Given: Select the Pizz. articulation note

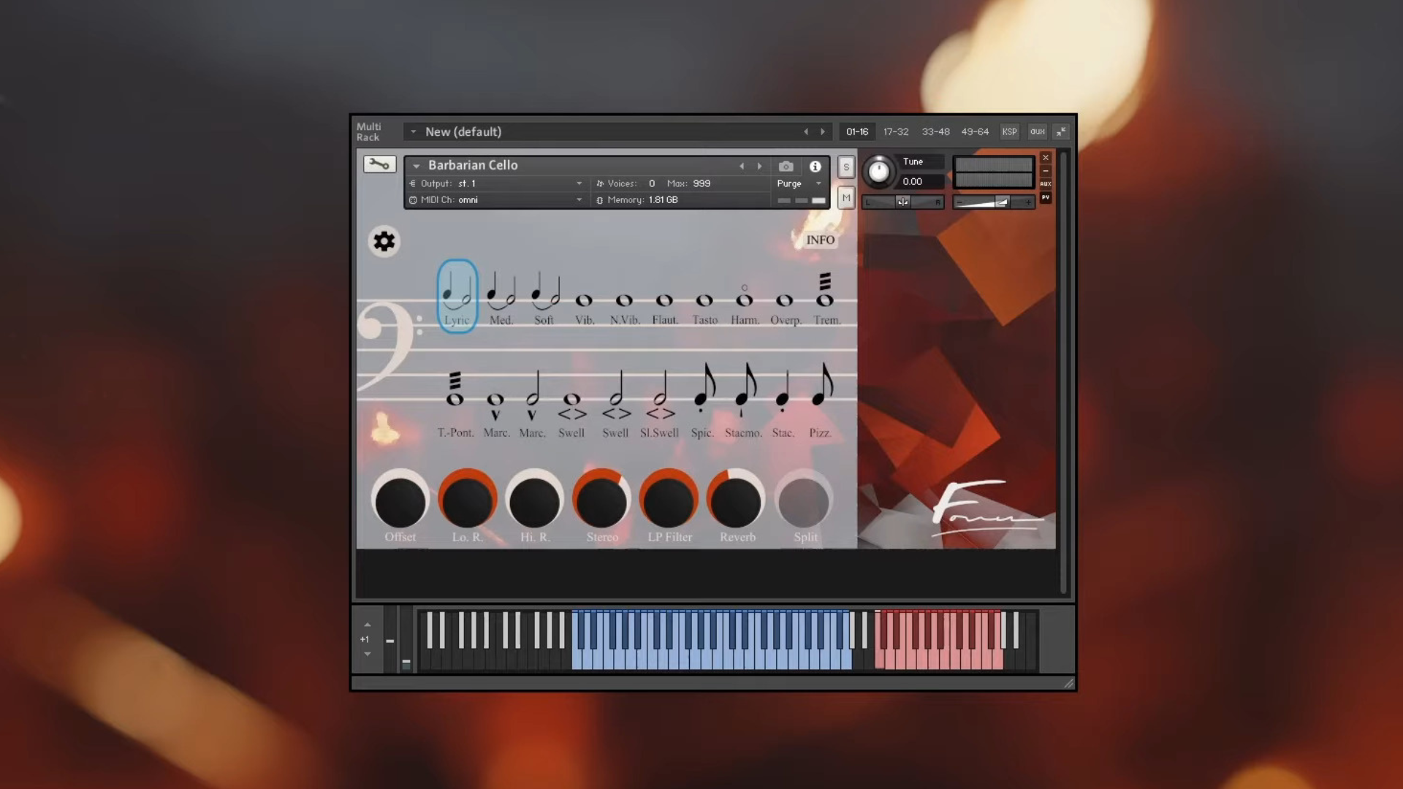Looking at the screenshot, I should 821,394.
